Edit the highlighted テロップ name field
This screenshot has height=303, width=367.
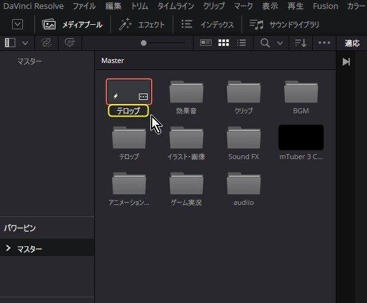tap(128, 111)
